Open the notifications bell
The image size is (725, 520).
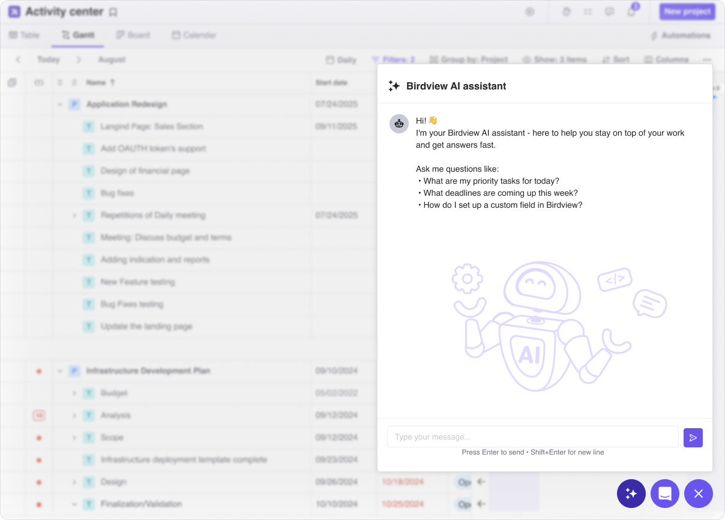[631, 11]
